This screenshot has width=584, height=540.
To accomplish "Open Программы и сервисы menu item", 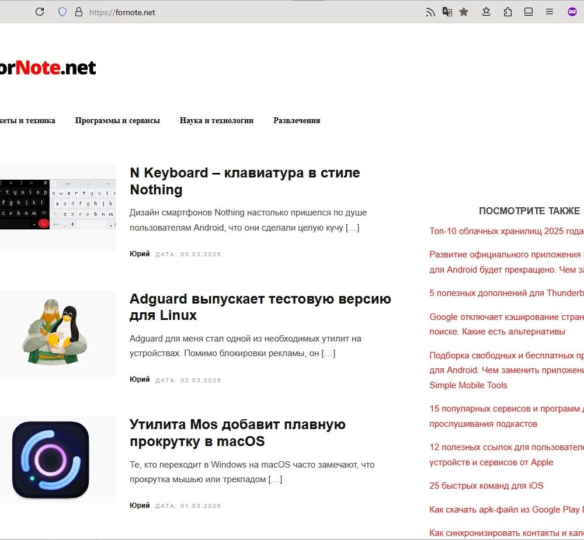I will (117, 120).
